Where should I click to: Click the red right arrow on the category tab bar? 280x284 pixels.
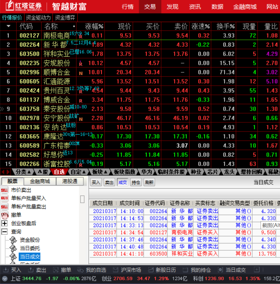8,171
